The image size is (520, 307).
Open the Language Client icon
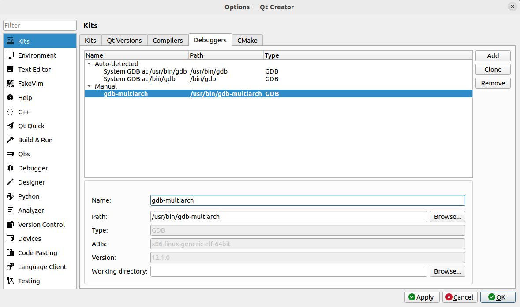(x=10, y=266)
